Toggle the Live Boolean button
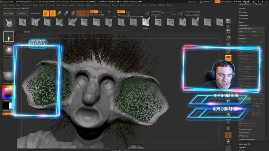Screen dimensions: 269x151 (35, 13)
